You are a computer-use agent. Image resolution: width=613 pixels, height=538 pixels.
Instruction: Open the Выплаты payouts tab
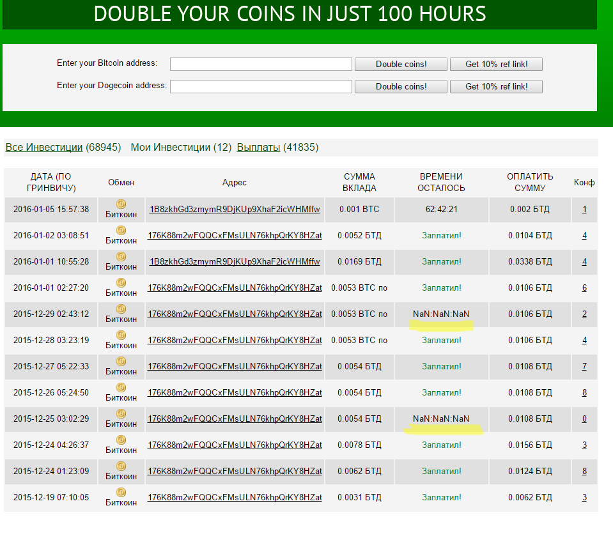pos(258,148)
